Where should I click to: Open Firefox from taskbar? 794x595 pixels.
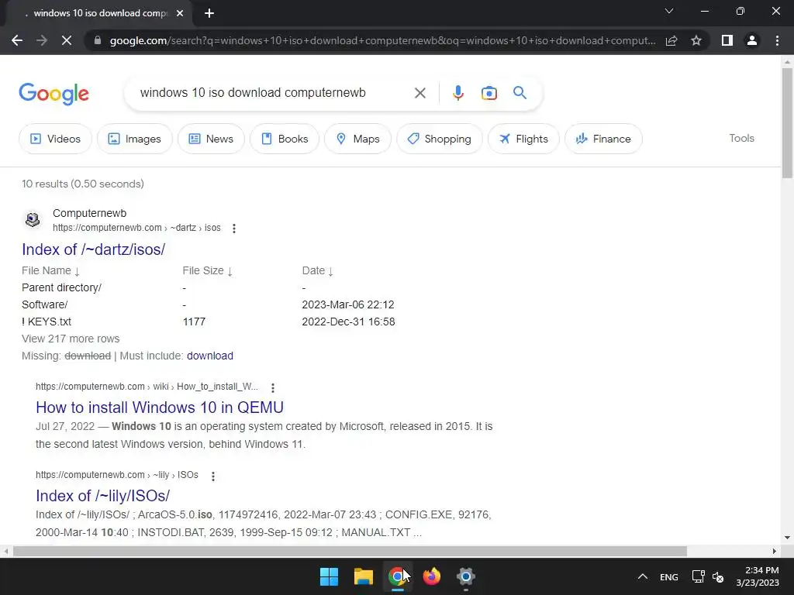coord(431,576)
